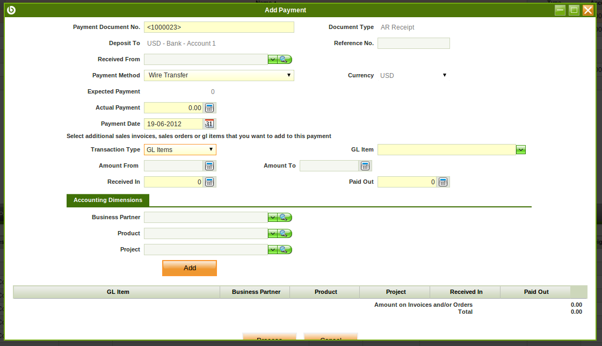Select the Accounting Dimensions tab
The image size is (602, 346).
[108, 200]
